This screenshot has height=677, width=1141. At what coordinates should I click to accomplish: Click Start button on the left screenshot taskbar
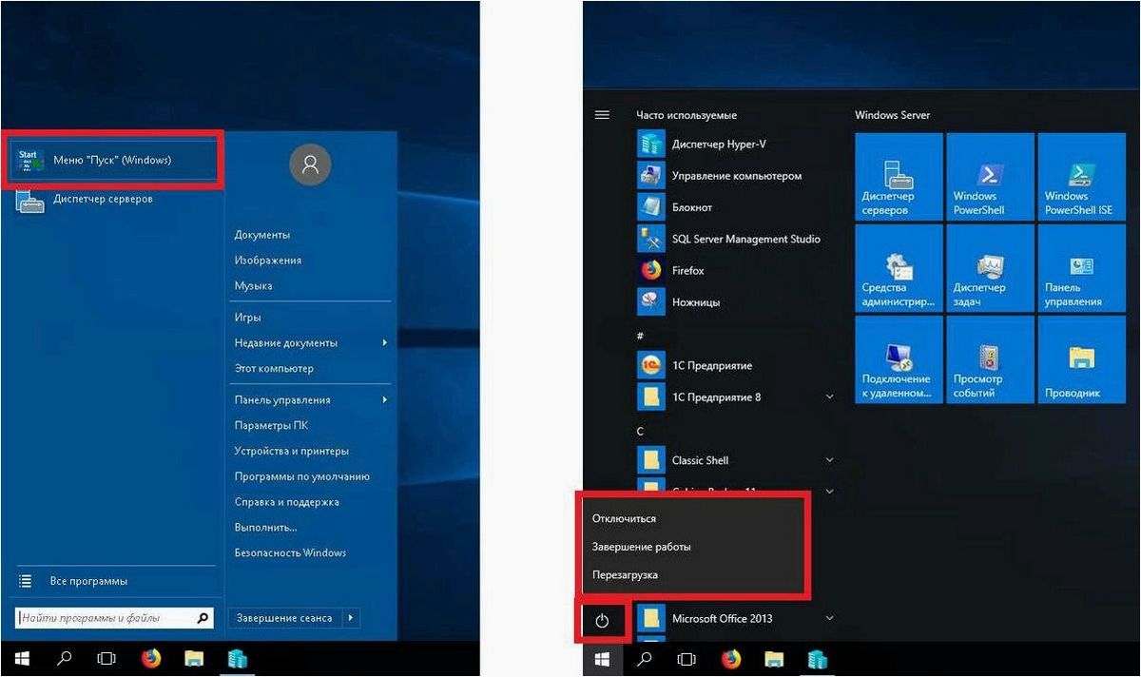point(22,658)
